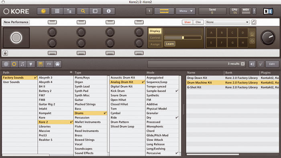
Task: Toggle the speaker audition icon
Action: 252,64
